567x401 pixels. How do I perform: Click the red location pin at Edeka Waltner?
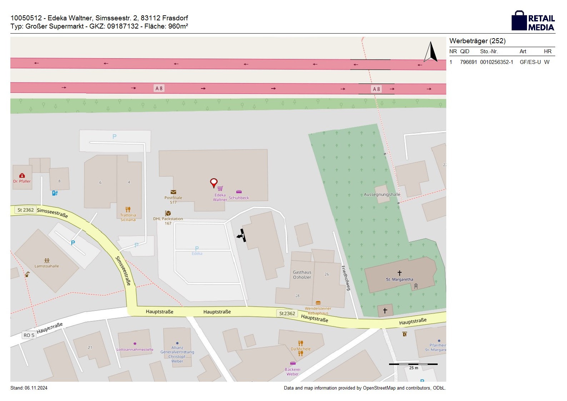[x=214, y=183]
